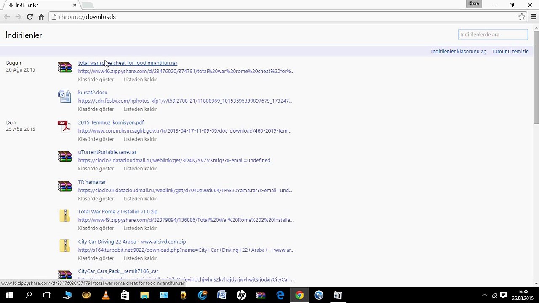Open Word from the taskbar
The height and width of the screenshot is (303, 539).
(222, 295)
